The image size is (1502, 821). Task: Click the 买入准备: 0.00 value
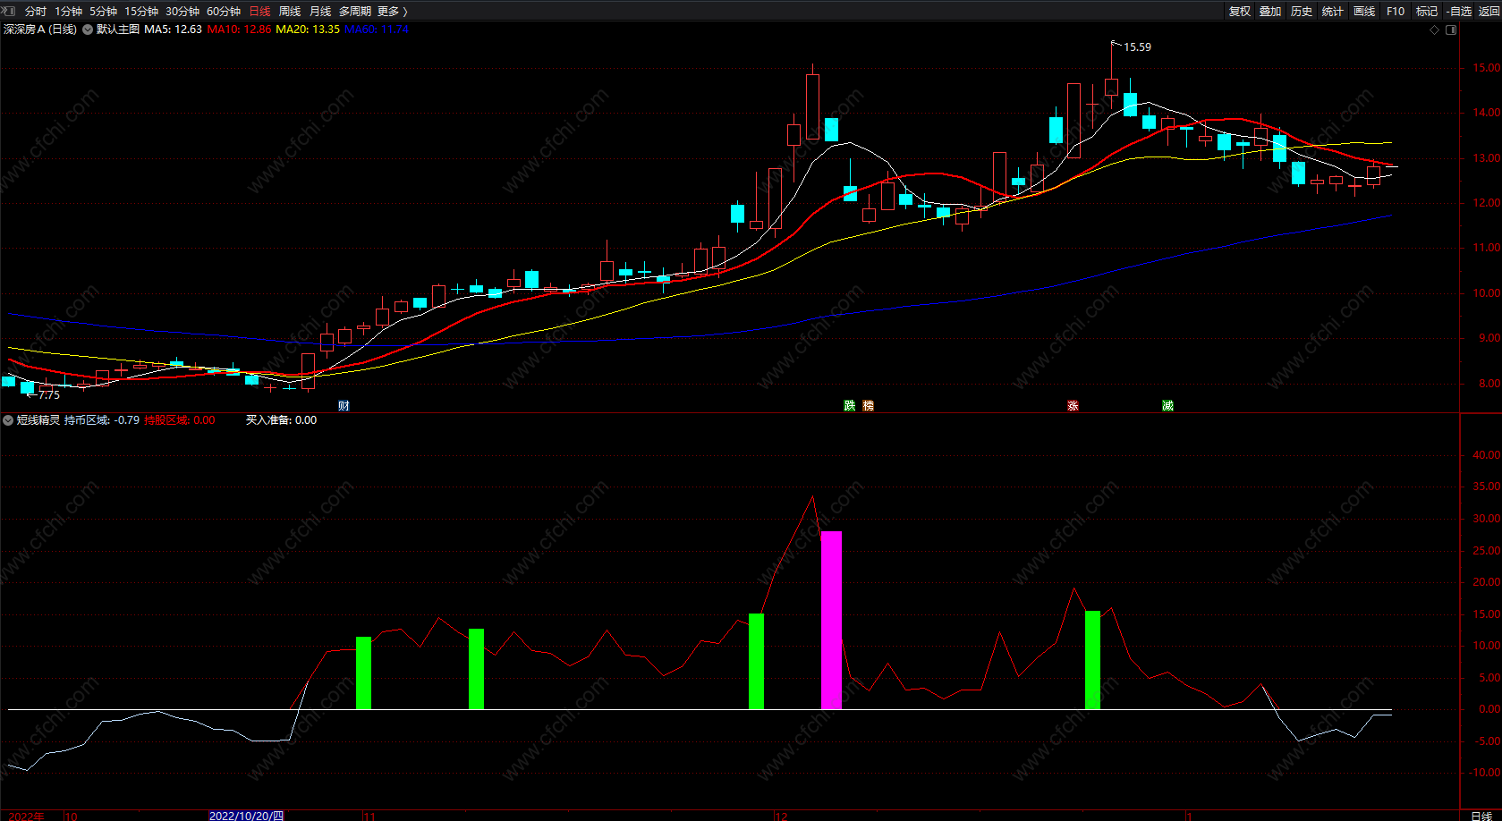click(x=281, y=420)
